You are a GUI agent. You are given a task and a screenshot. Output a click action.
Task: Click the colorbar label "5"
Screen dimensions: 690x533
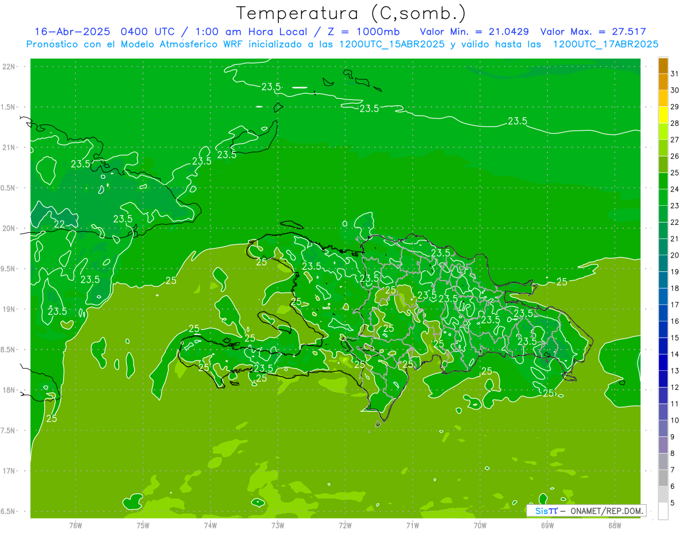point(673,503)
